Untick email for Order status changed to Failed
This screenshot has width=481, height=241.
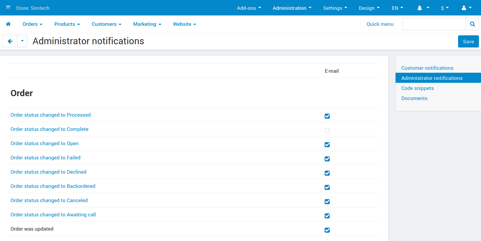tap(327, 159)
